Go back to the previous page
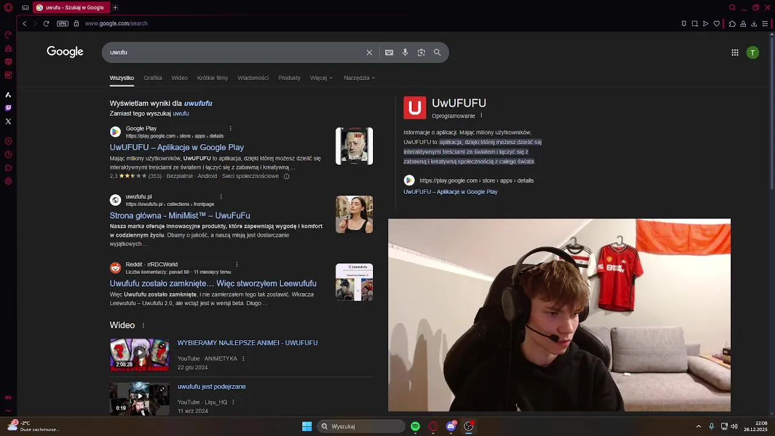 click(24, 24)
